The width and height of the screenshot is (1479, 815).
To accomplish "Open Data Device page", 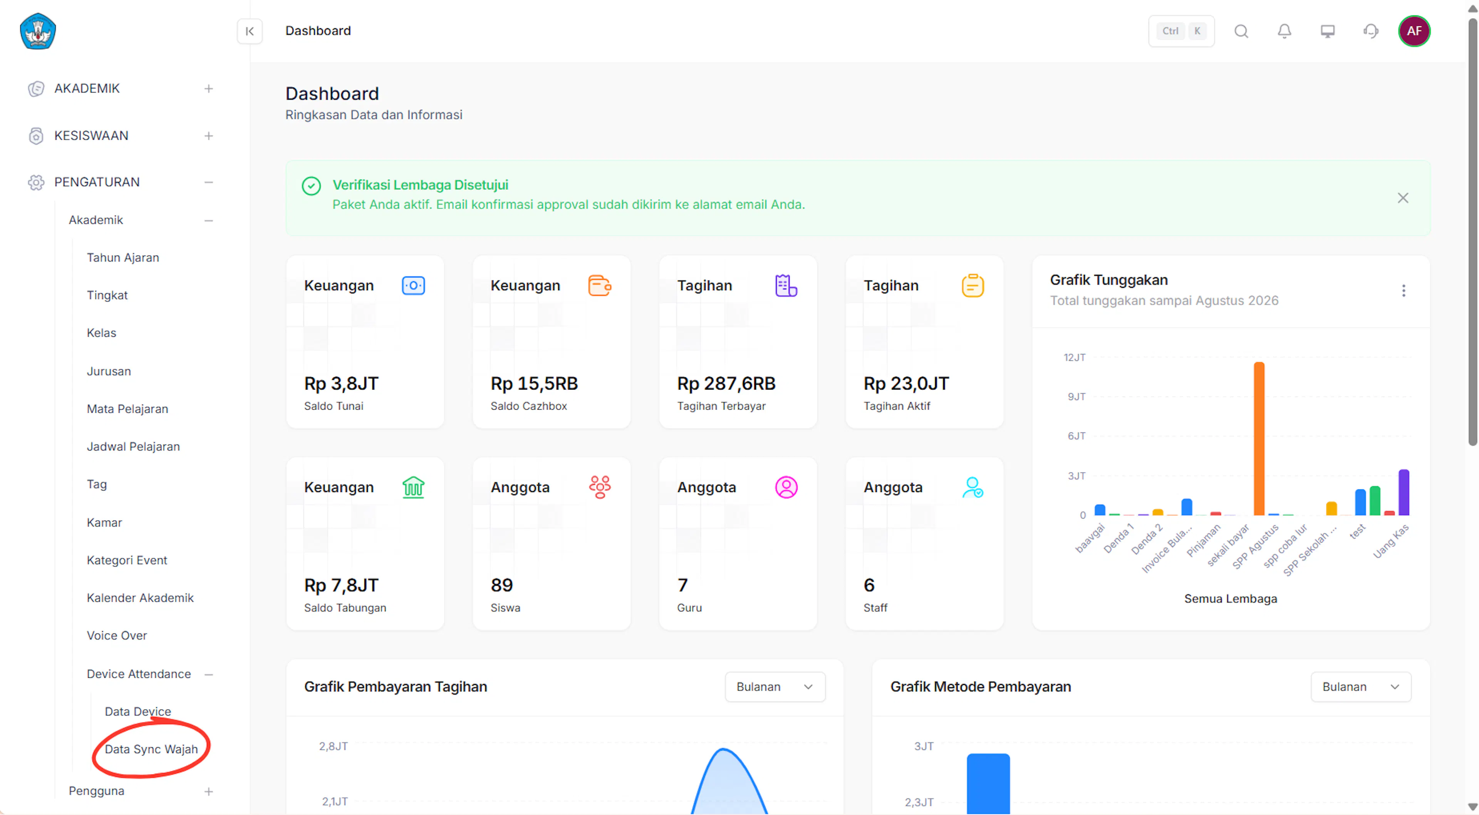I will pyautogui.click(x=138, y=712).
